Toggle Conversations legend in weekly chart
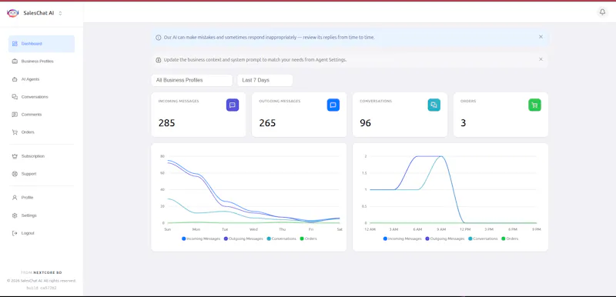 tap(281, 239)
